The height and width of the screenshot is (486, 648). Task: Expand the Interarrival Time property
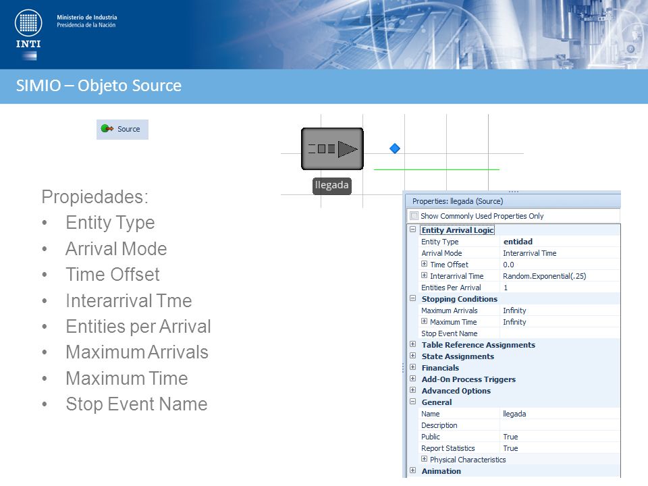pyautogui.click(x=424, y=275)
